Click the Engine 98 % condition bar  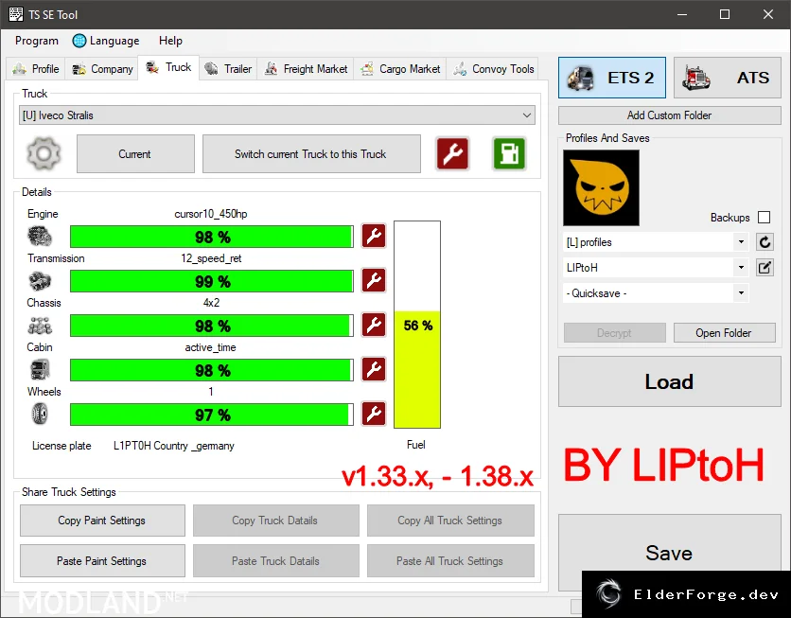[212, 237]
